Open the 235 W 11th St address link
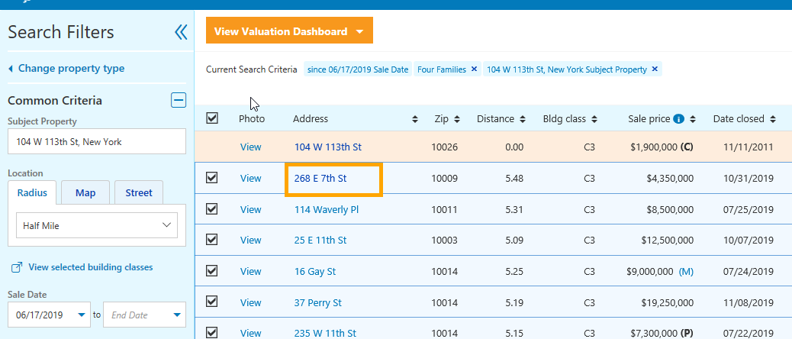792x339 pixels. 325,333
